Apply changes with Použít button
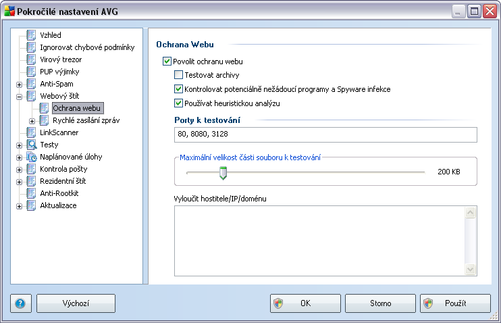The width and height of the screenshot is (501, 323). (455, 303)
